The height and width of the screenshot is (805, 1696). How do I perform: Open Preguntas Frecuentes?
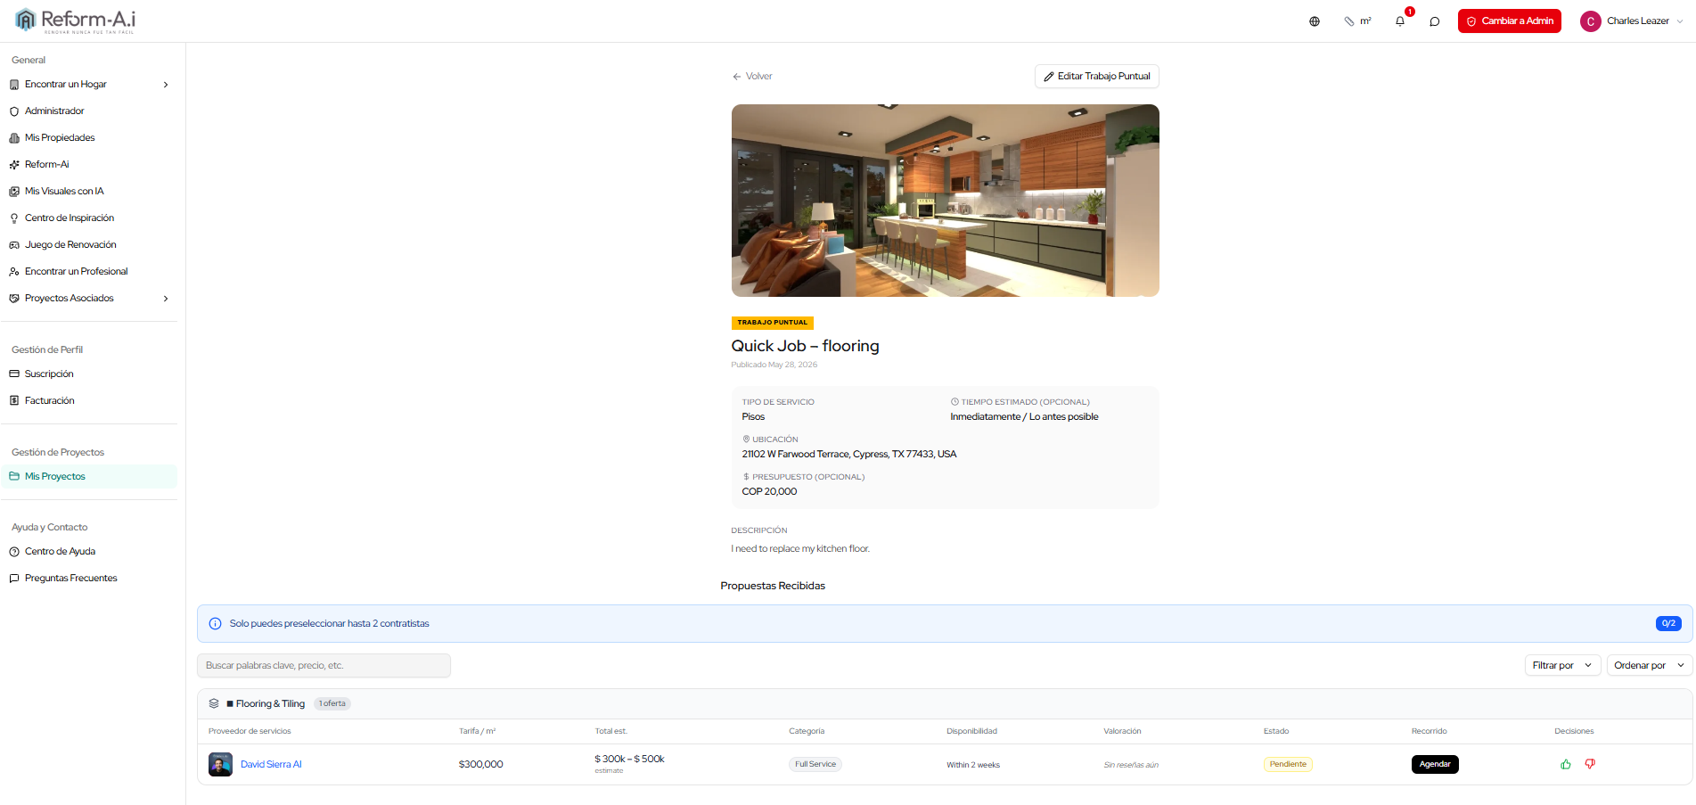(x=70, y=579)
